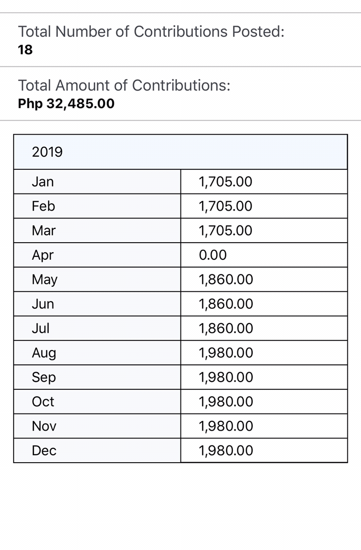The height and width of the screenshot is (550, 361).
Task: Click the Aug month cell
Action: click(97, 353)
